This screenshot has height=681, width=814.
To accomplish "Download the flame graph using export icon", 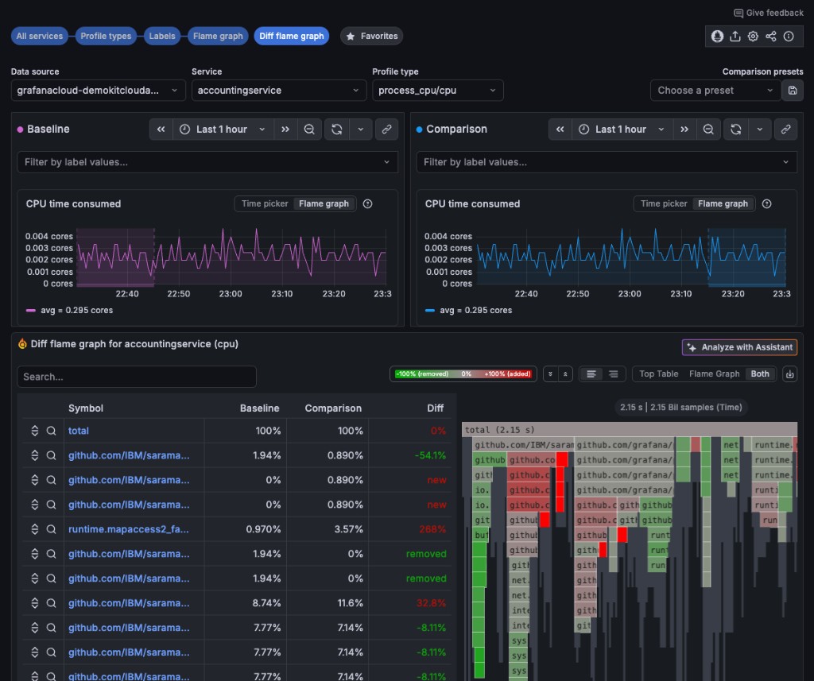I will [789, 374].
